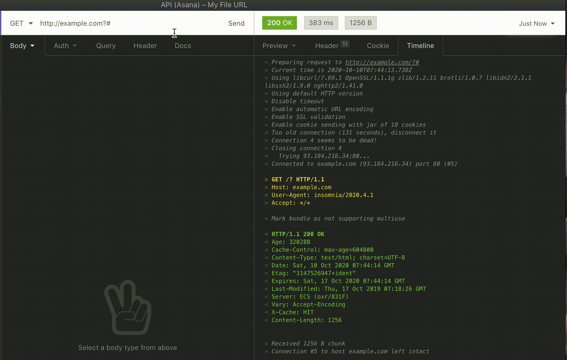Viewport: 567px width, 360px height.
Task: Click the peace hand placeholder icon
Action: click(128, 308)
